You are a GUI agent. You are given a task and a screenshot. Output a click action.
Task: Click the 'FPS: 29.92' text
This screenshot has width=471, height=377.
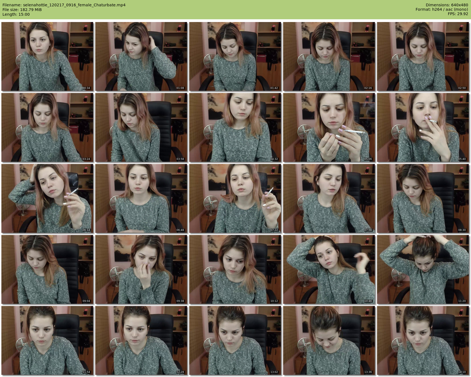[458, 14]
